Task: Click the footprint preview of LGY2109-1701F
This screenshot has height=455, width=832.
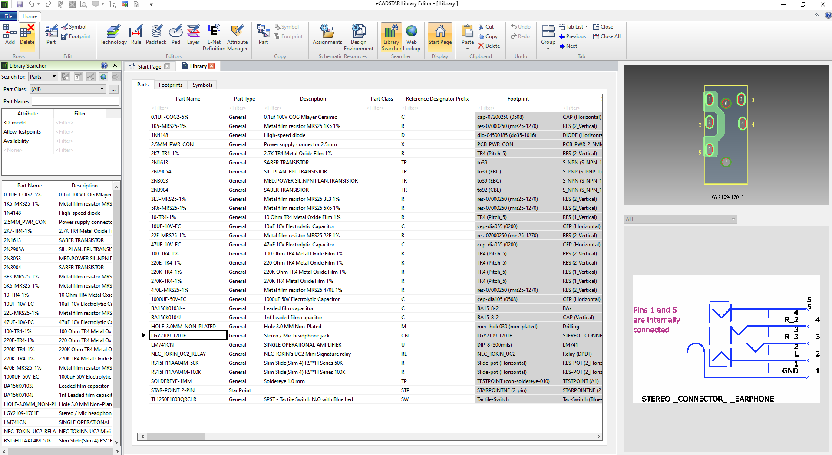Action: click(726, 135)
